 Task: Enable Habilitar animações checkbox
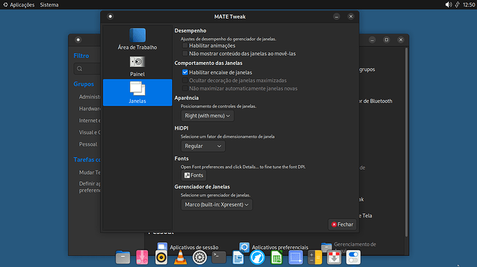click(x=185, y=46)
